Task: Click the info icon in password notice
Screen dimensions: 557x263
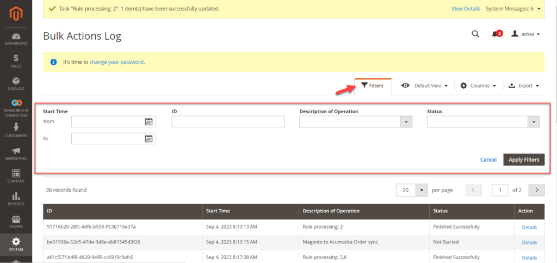Action: [54, 62]
